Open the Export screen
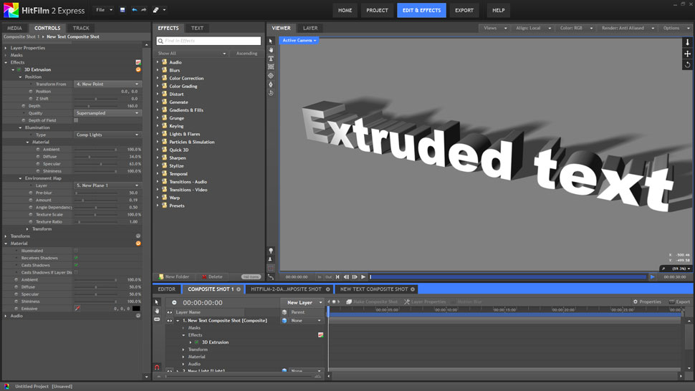 point(464,10)
